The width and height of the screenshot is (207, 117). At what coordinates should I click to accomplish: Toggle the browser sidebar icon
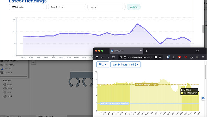[97, 57]
